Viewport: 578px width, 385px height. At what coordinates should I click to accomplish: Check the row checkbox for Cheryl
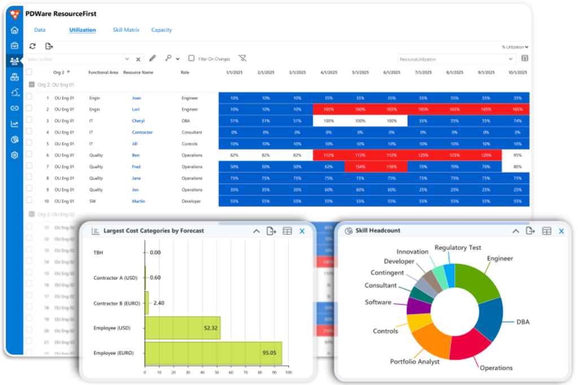29,120
